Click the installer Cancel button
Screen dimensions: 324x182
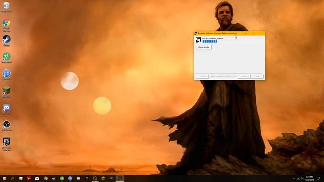pyautogui.click(x=202, y=76)
